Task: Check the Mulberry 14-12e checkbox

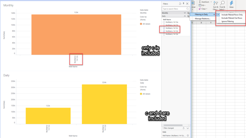Action: pos(164,34)
